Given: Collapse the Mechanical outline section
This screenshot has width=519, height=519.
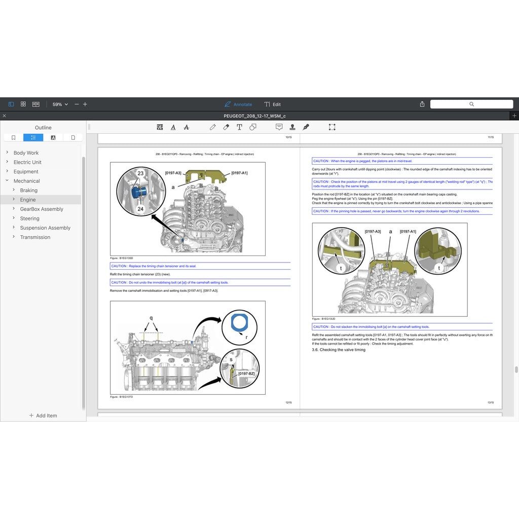Looking at the screenshot, I should 7,180.
